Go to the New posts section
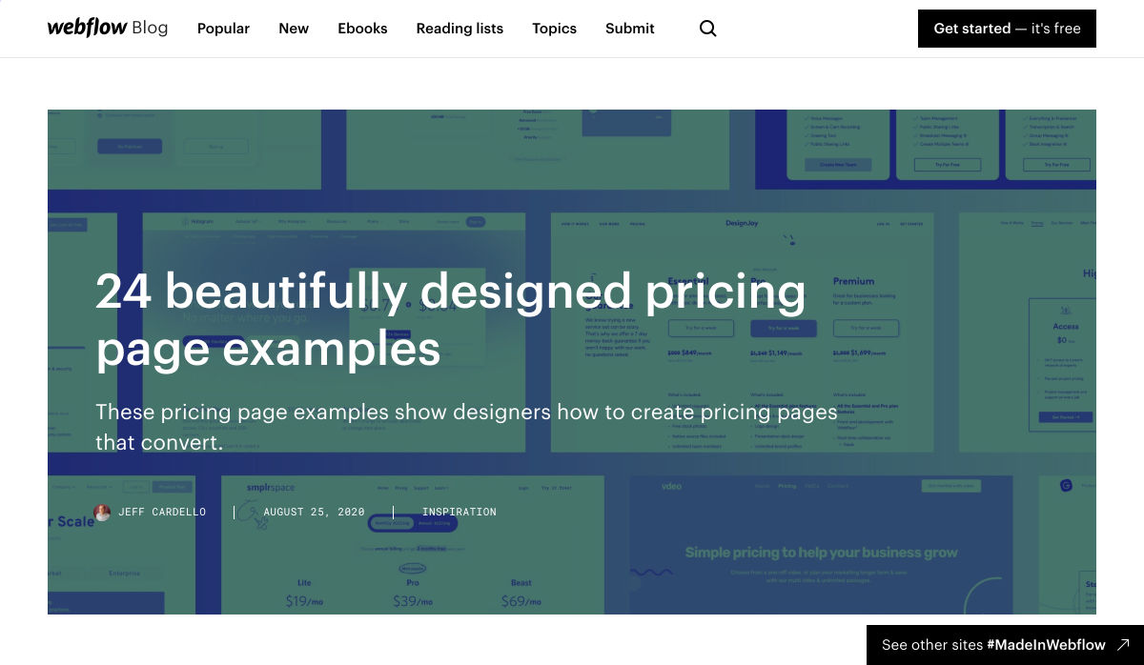This screenshot has height=665, width=1144. coord(294,29)
